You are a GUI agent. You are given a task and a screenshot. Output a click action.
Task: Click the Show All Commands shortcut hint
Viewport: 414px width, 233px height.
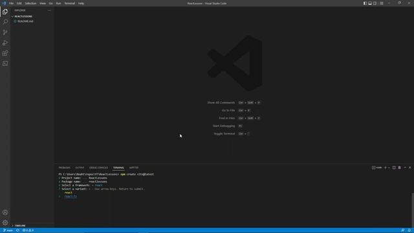tap(234, 102)
